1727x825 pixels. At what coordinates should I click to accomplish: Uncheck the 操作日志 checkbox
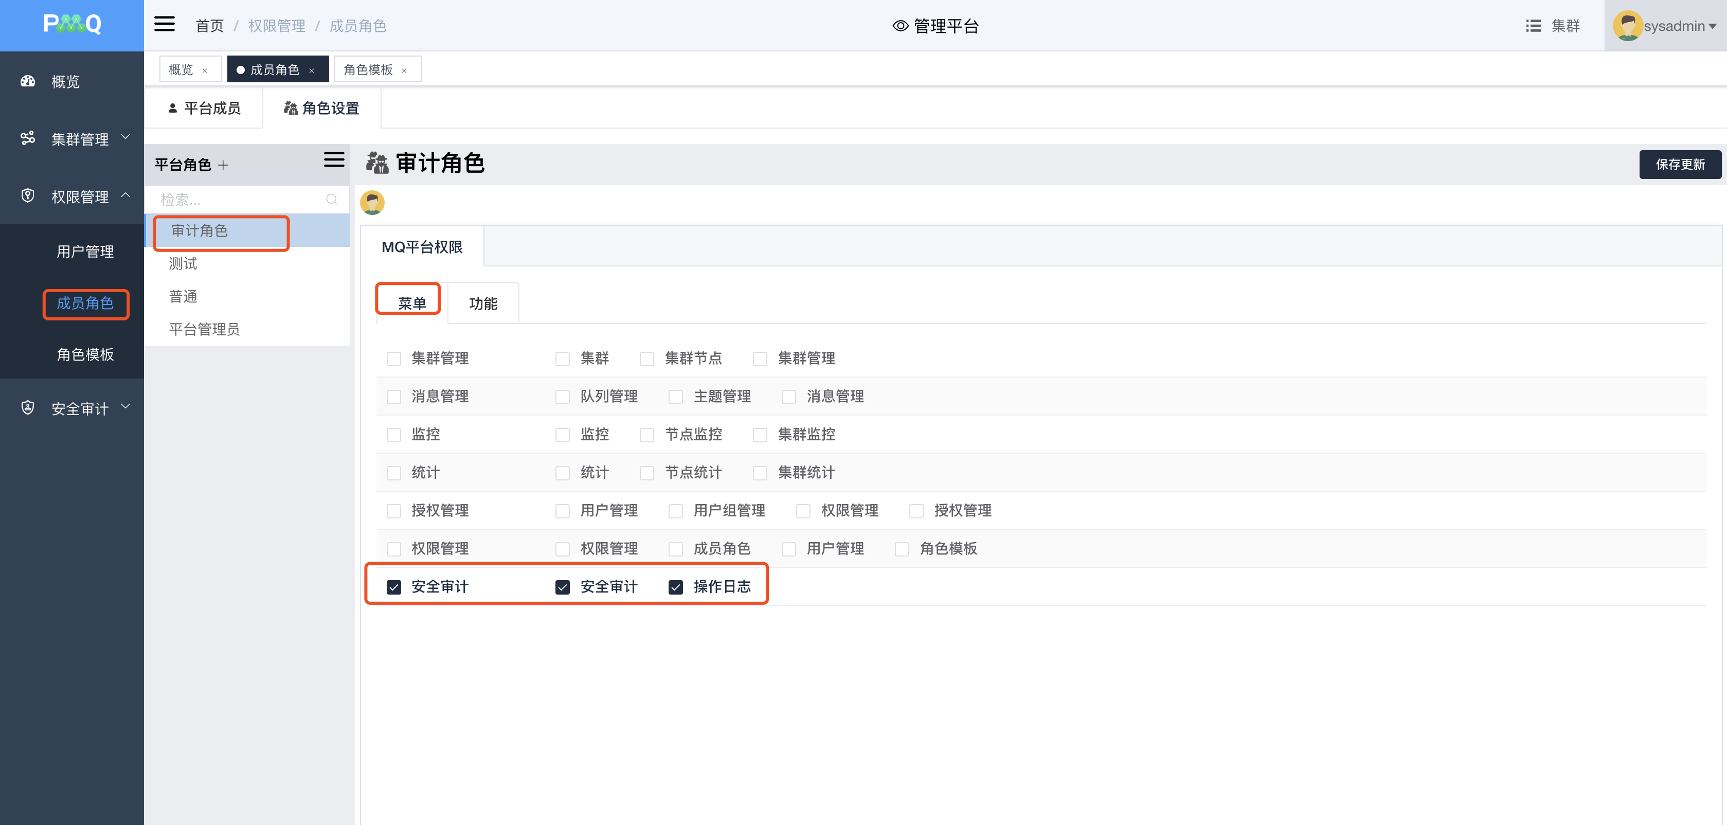click(x=676, y=587)
